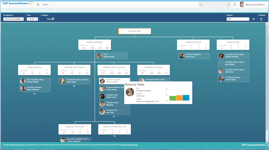Viewport: 269px width, 150px height.
Task: Expand more employees under Leadership Team Americas
Action: tap(74, 86)
